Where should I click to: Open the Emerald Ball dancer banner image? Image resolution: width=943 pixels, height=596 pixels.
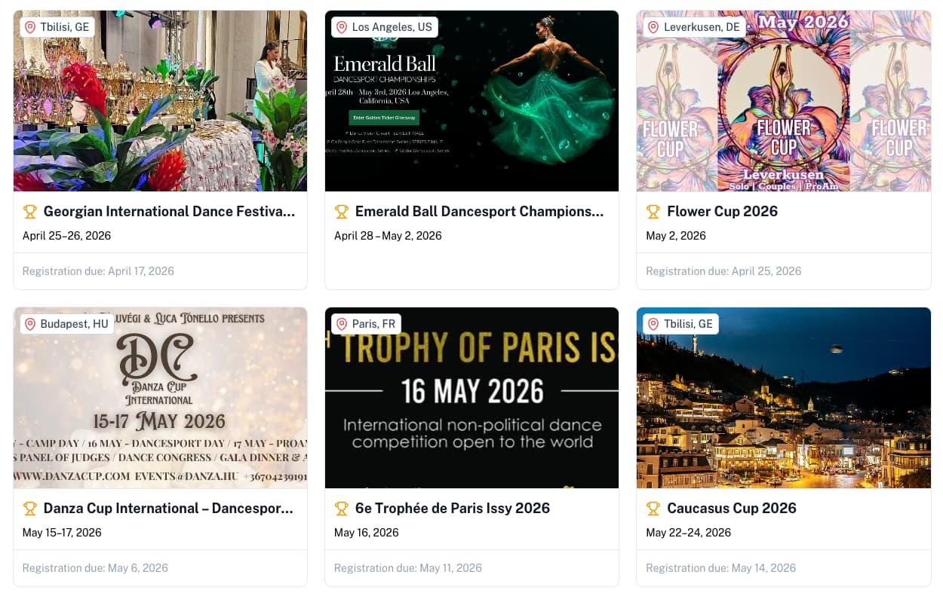[x=471, y=101]
